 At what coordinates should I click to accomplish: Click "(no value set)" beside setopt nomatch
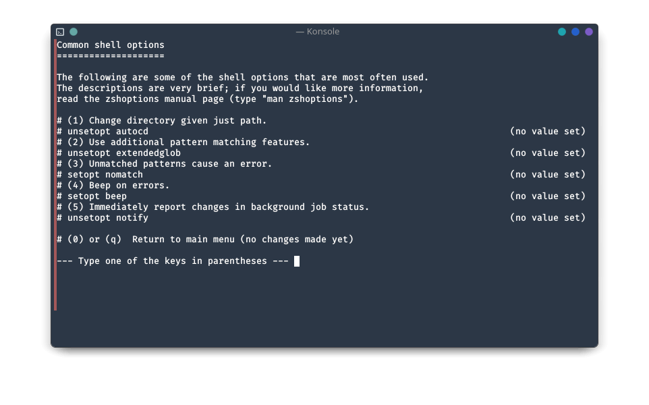click(x=548, y=174)
